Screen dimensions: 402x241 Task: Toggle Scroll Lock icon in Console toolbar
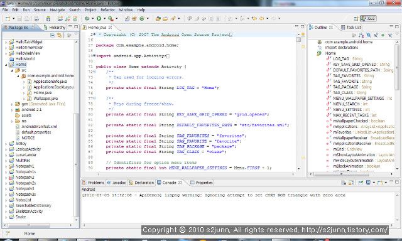(351, 183)
